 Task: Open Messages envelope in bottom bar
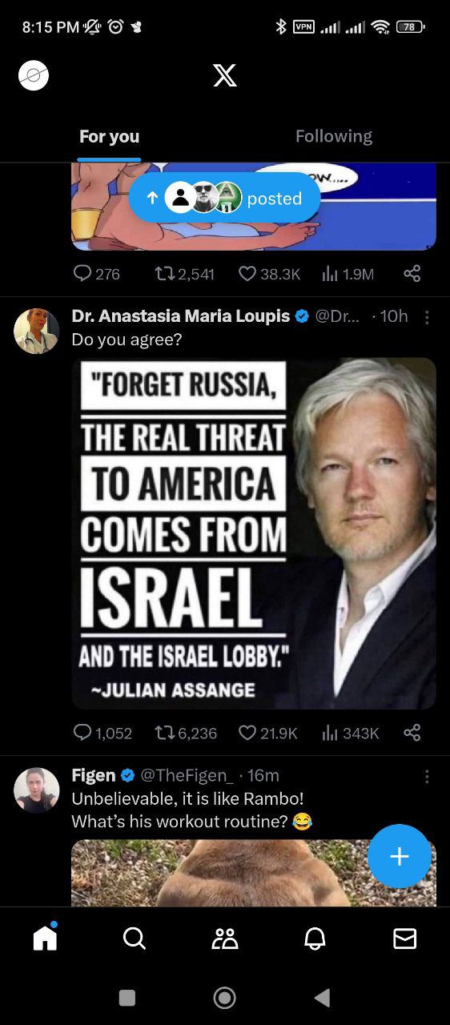point(405,938)
